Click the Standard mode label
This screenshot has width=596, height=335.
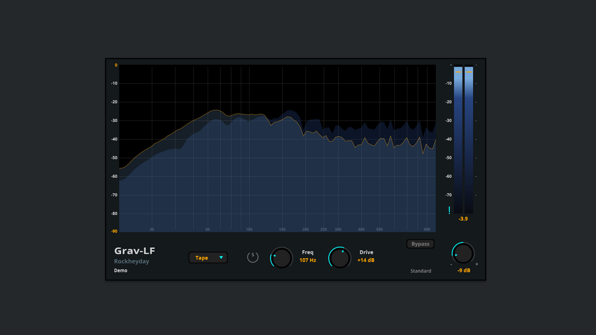point(421,271)
